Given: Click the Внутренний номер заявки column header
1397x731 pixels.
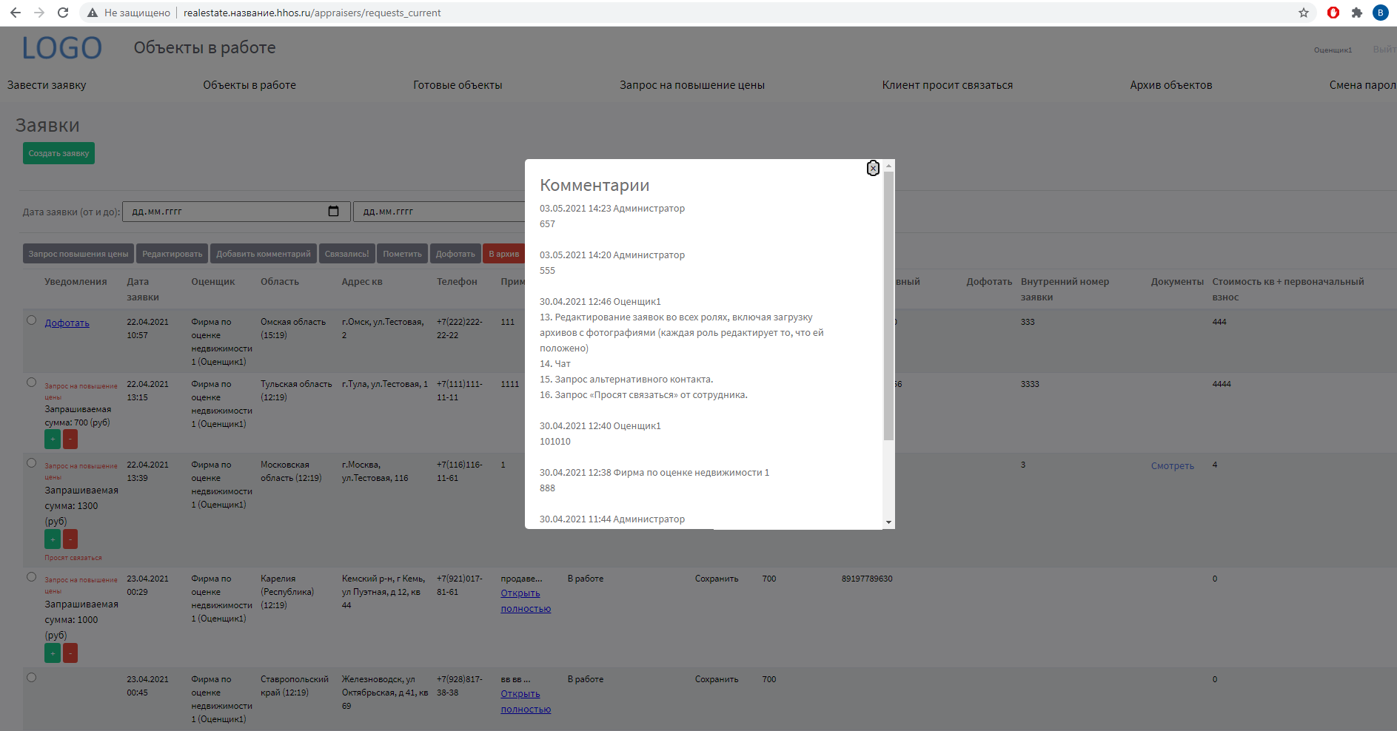Looking at the screenshot, I should click(x=1065, y=289).
